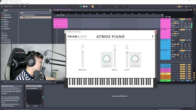The width and height of the screenshot is (196, 110).
Task: Click the pink MIDI clip in track 1
Action: [61, 23]
